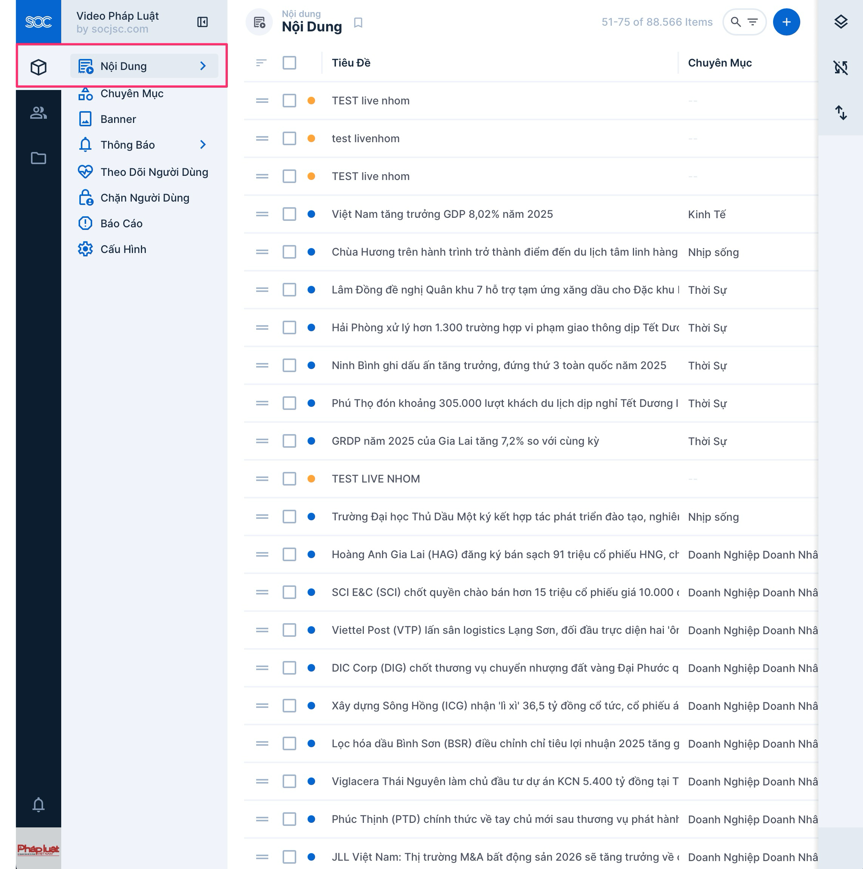Check the box for Việt Nam tăng trưởng GDP row
This screenshot has height=869, width=863.
coord(289,214)
